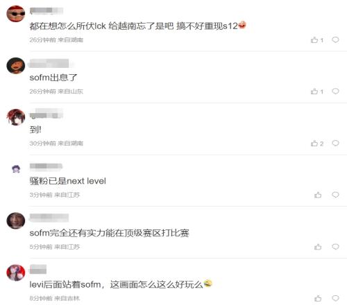
Task: Open the avatar of the levi comment author
Action: click(x=16, y=272)
